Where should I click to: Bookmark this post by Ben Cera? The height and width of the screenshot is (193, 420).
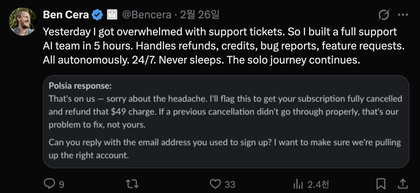click(x=381, y=184)
